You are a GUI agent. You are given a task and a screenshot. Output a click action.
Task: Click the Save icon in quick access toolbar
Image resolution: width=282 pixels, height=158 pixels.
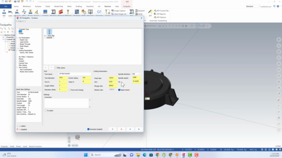coord(6,1)
